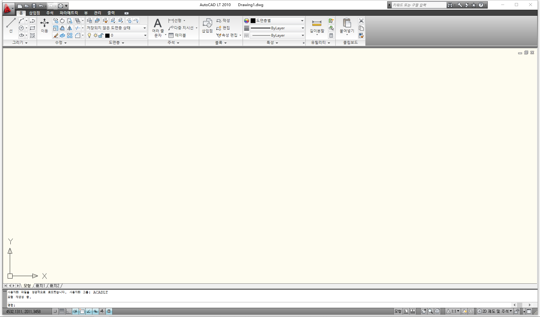The image size is (540, 317).
Task: Click the Multiline Text (여러 줄 문자) tool
Action: 158,27
